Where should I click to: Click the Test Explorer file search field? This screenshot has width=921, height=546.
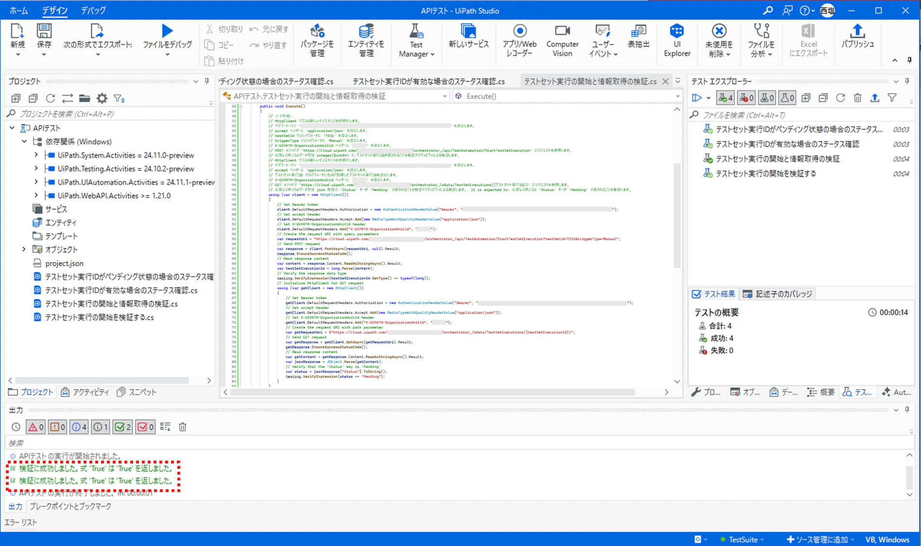pos(802,115)
